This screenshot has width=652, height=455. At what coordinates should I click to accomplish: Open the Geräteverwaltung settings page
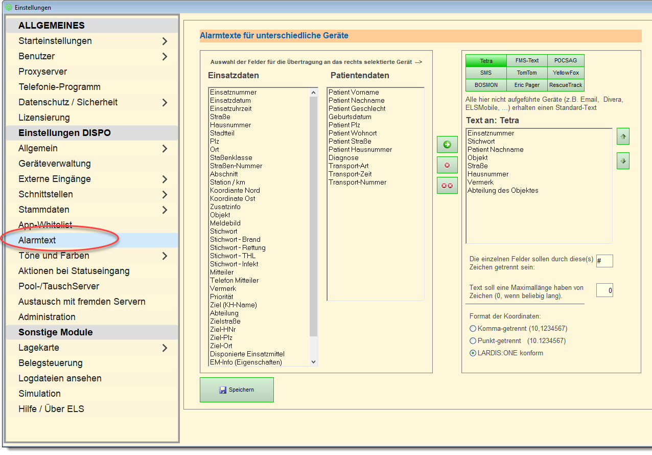pyautogui.click(x=55, y=164)
